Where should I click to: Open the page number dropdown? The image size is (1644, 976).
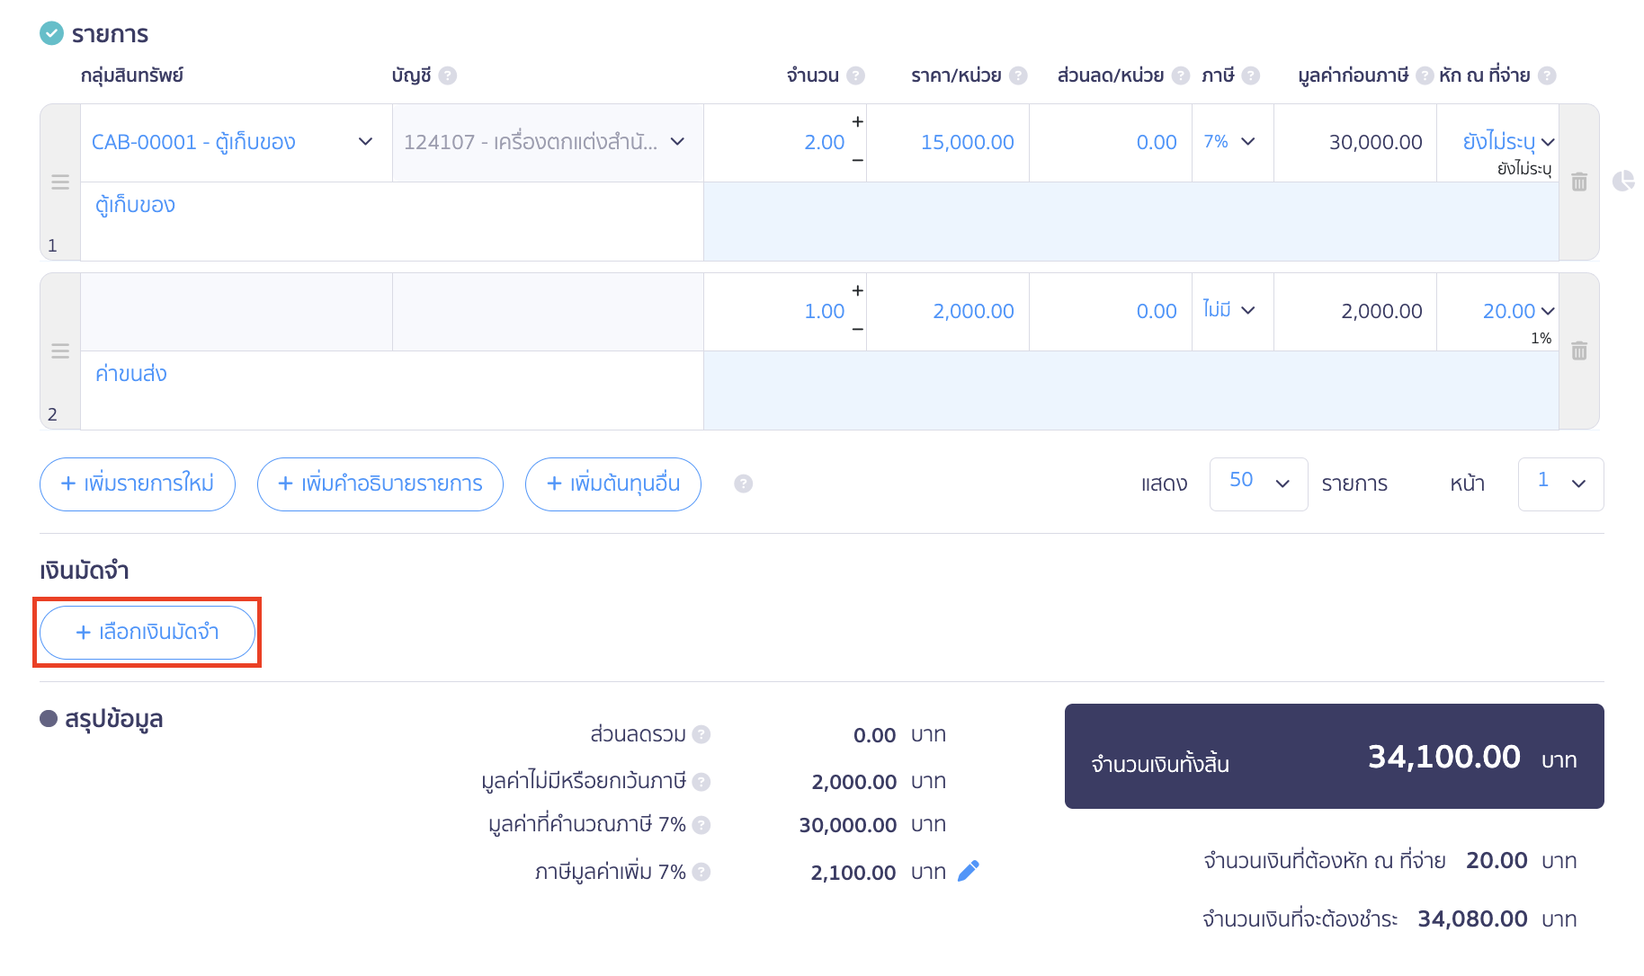point(1560,484)
